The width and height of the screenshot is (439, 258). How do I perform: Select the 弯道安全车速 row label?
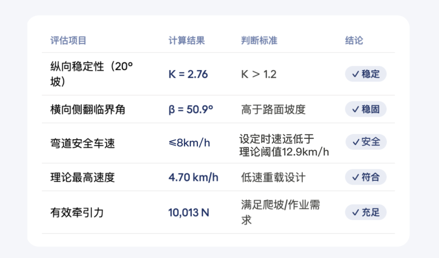(83, 143)
